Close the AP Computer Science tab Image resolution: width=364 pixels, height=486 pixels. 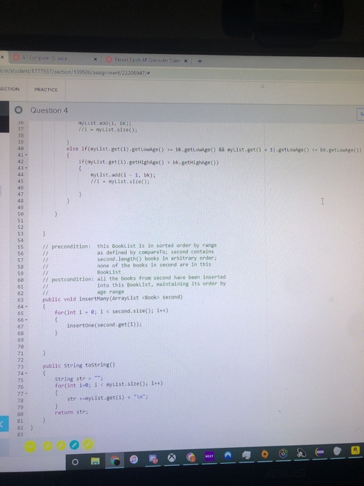(x=96, y=59)
